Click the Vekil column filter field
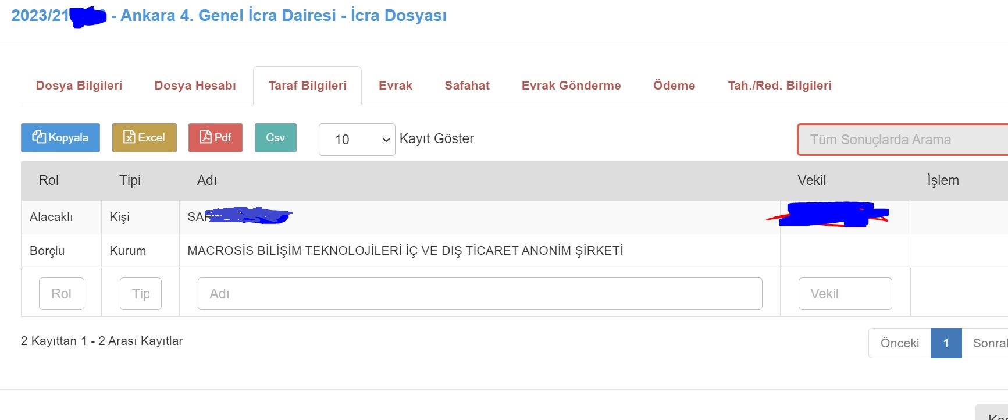The image size is (1008, 420). coord(845,294)
